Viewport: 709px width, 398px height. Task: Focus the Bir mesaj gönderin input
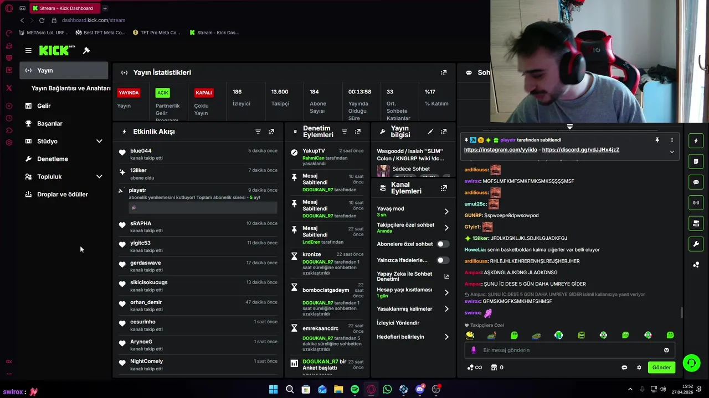pyautogui.click(x=569, y=350)
